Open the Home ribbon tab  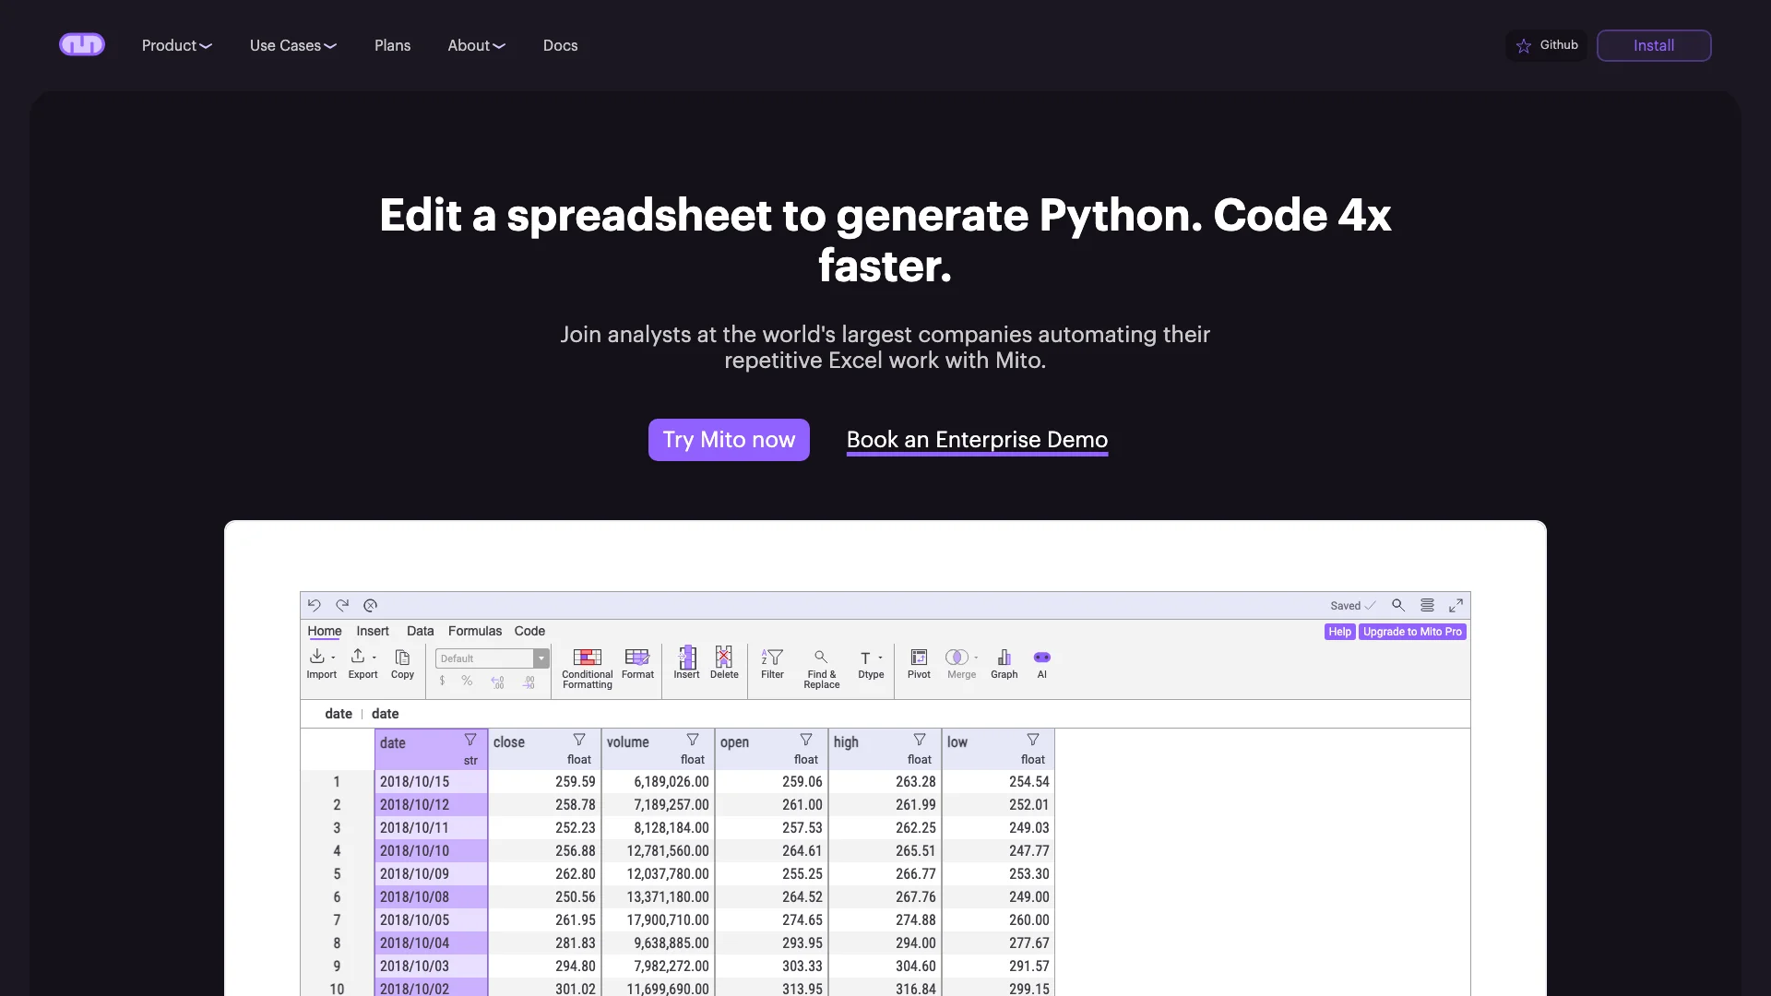324,631
